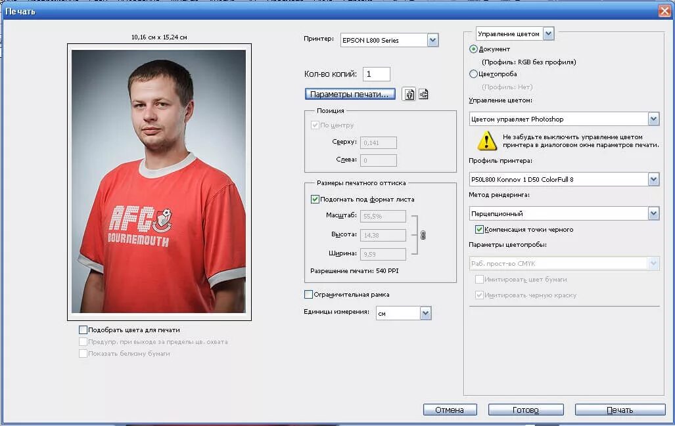This screenshot has height=426, width=675.
Task: Toggle Компенсация точки черного checkbox
Action: click(x=479, y=230)
